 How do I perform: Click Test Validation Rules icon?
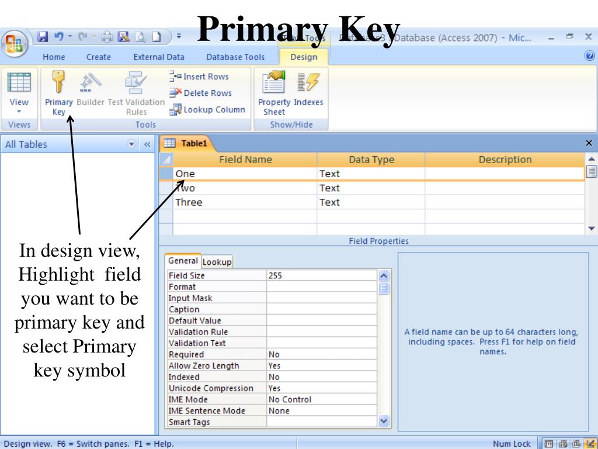point(135,82)
